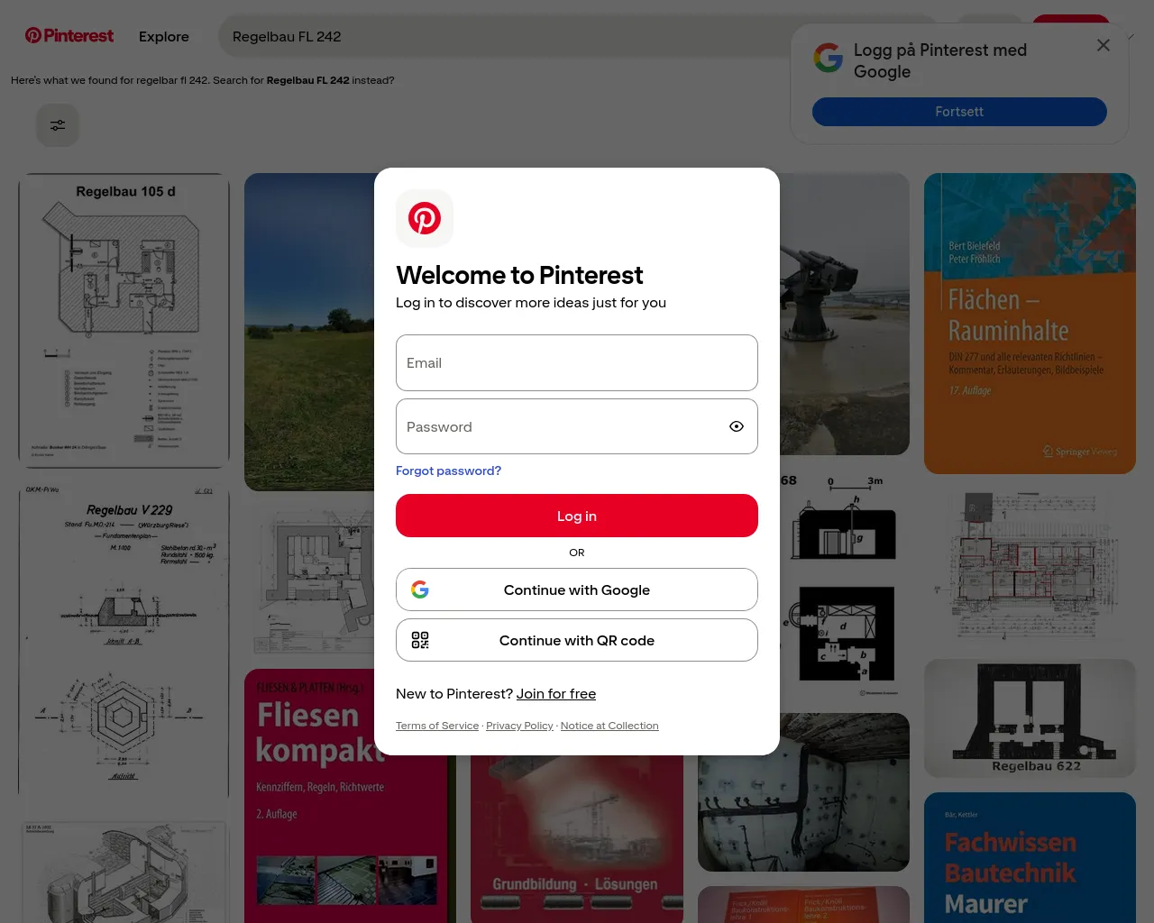This screenshot has width=1154, height=923.
Task: Click the Pinterest logo in header
Action: click(x=69, y=36)
